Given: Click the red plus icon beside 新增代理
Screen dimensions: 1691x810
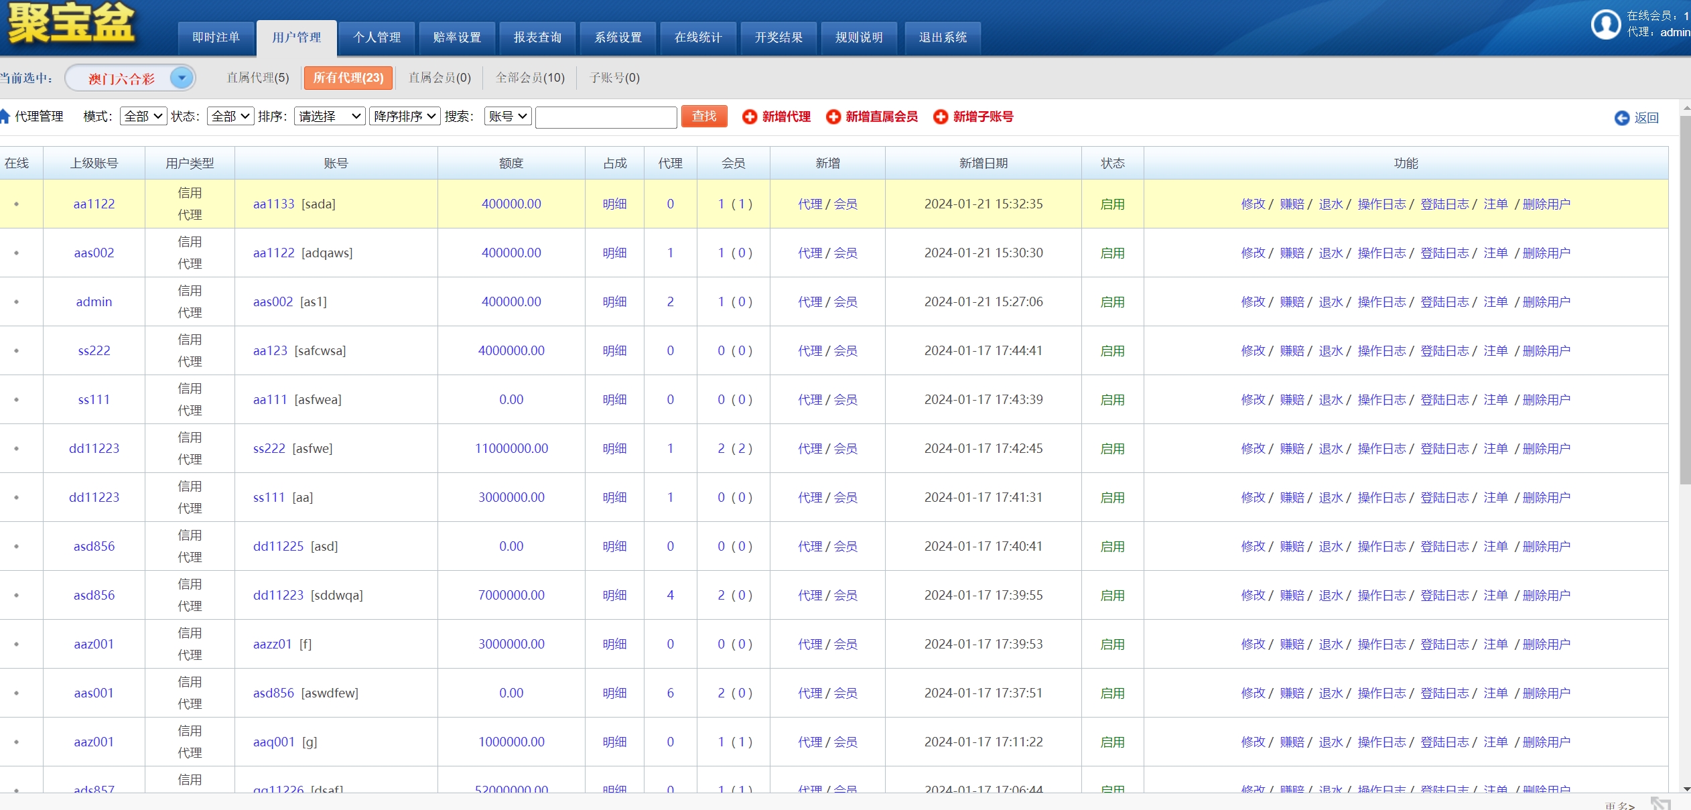Looking at the screenshot, I should (750, 117).
